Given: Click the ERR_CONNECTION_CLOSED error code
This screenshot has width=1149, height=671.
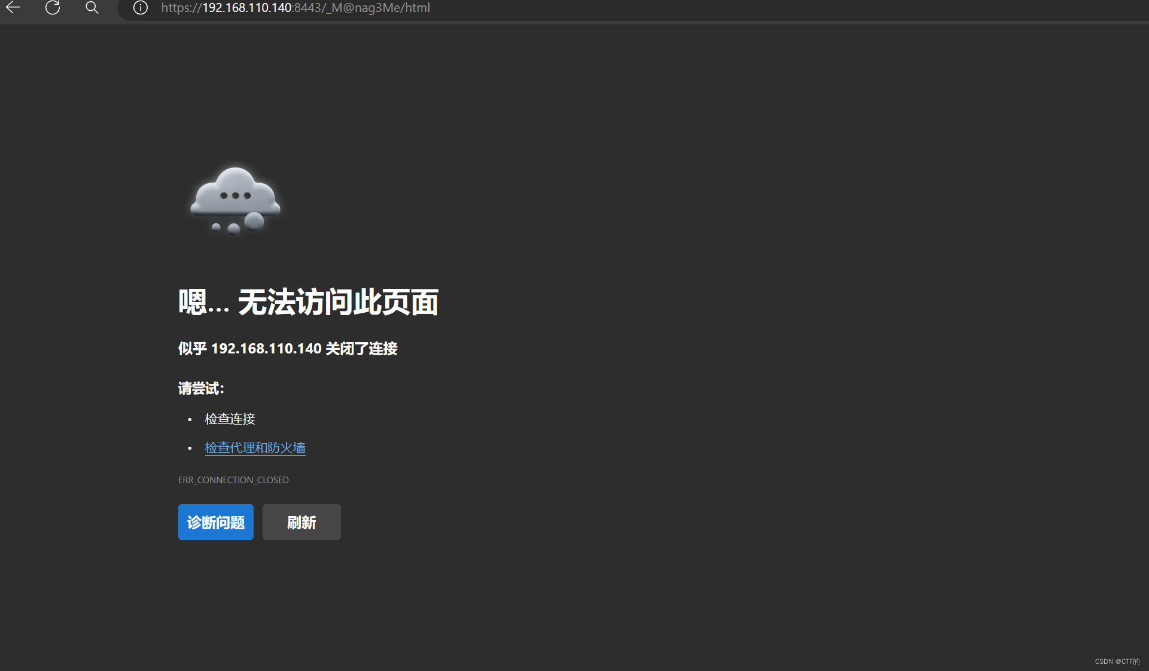Looking at the screenshot, I should tap(233, 480).
